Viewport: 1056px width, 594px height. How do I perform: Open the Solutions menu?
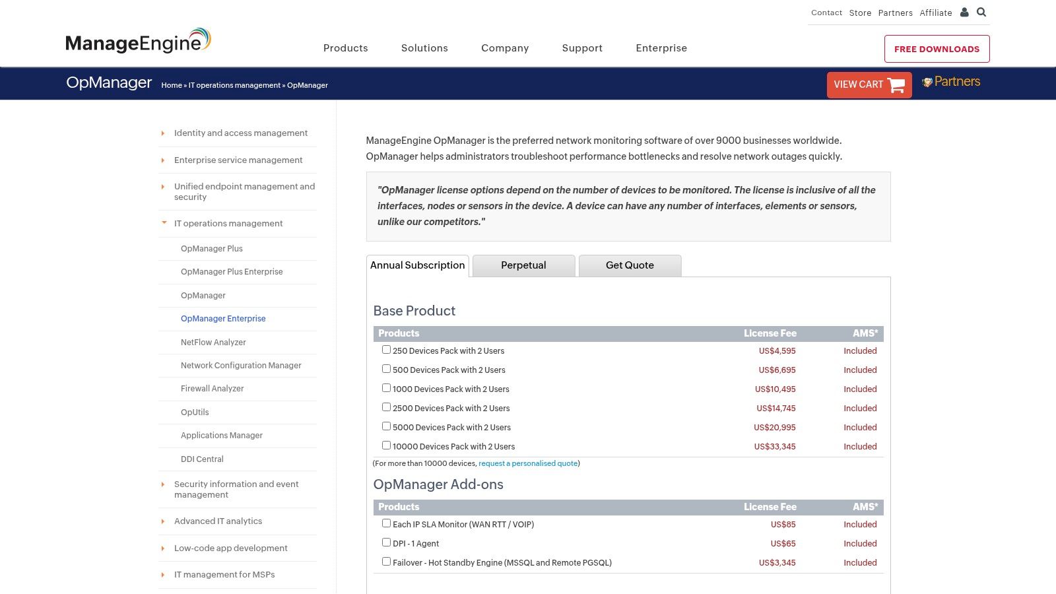[x=424, y=48]
